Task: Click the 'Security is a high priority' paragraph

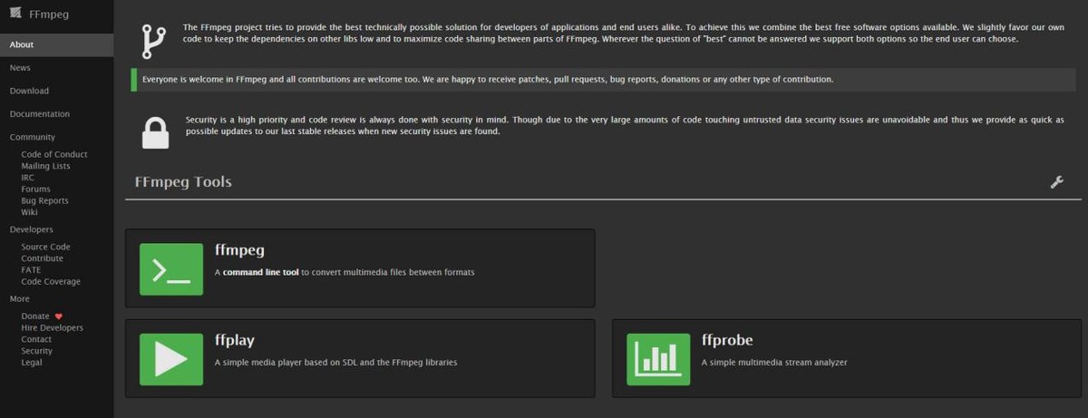Action: 625,125
